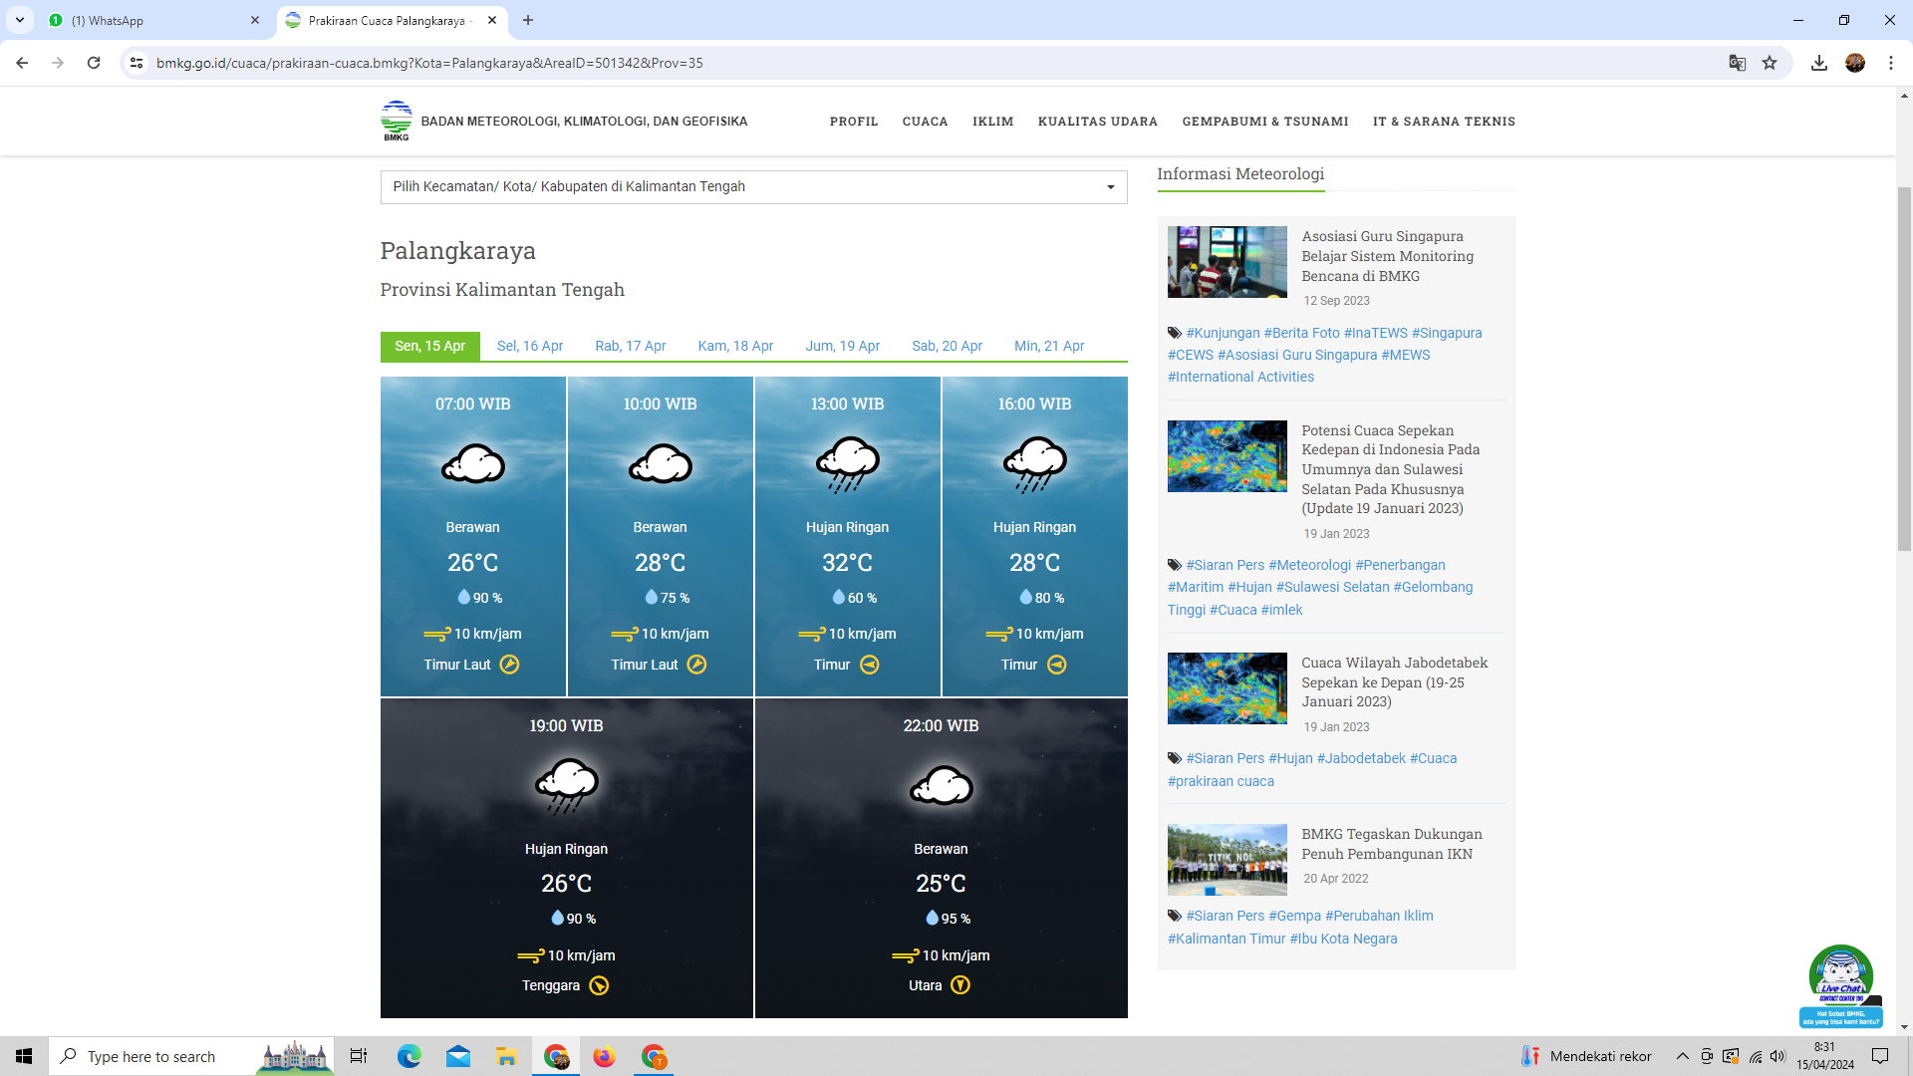The width and height of the screenshot is (1913, 1076).
Task: Click the page vertical scrollbar thumb
Action: coord(1904,369)
